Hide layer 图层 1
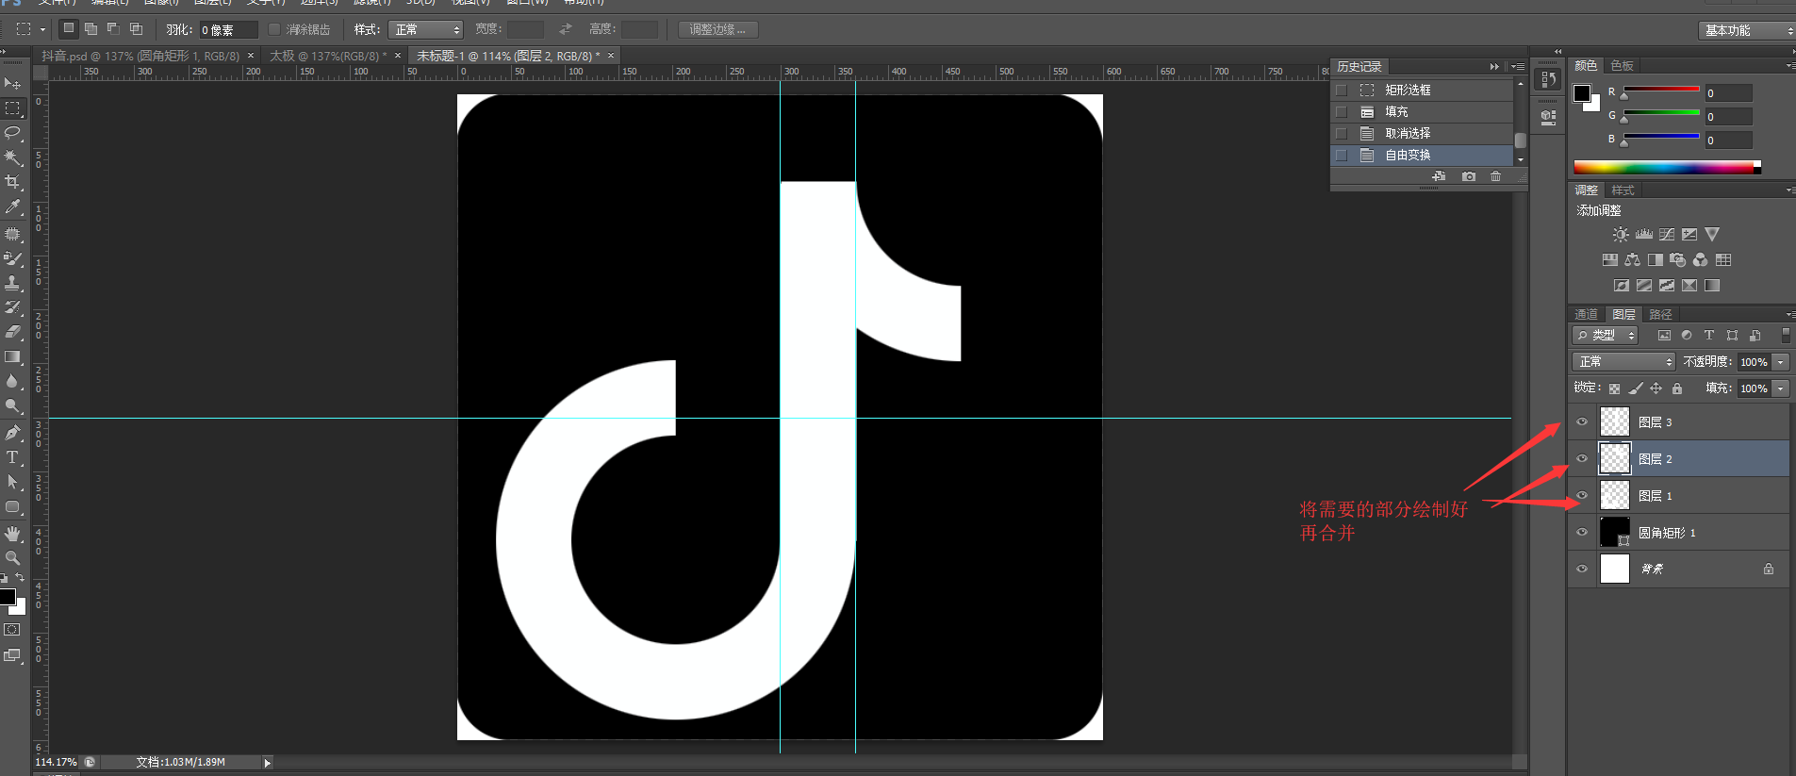Viewport: 1796px width, 776px height. point(1582,496)
